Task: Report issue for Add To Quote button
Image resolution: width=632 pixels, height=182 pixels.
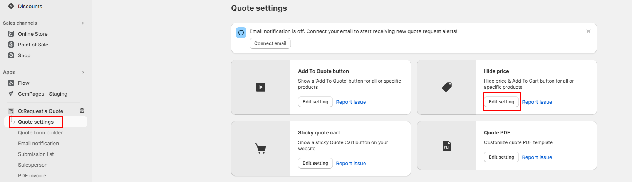Action: 351,102
